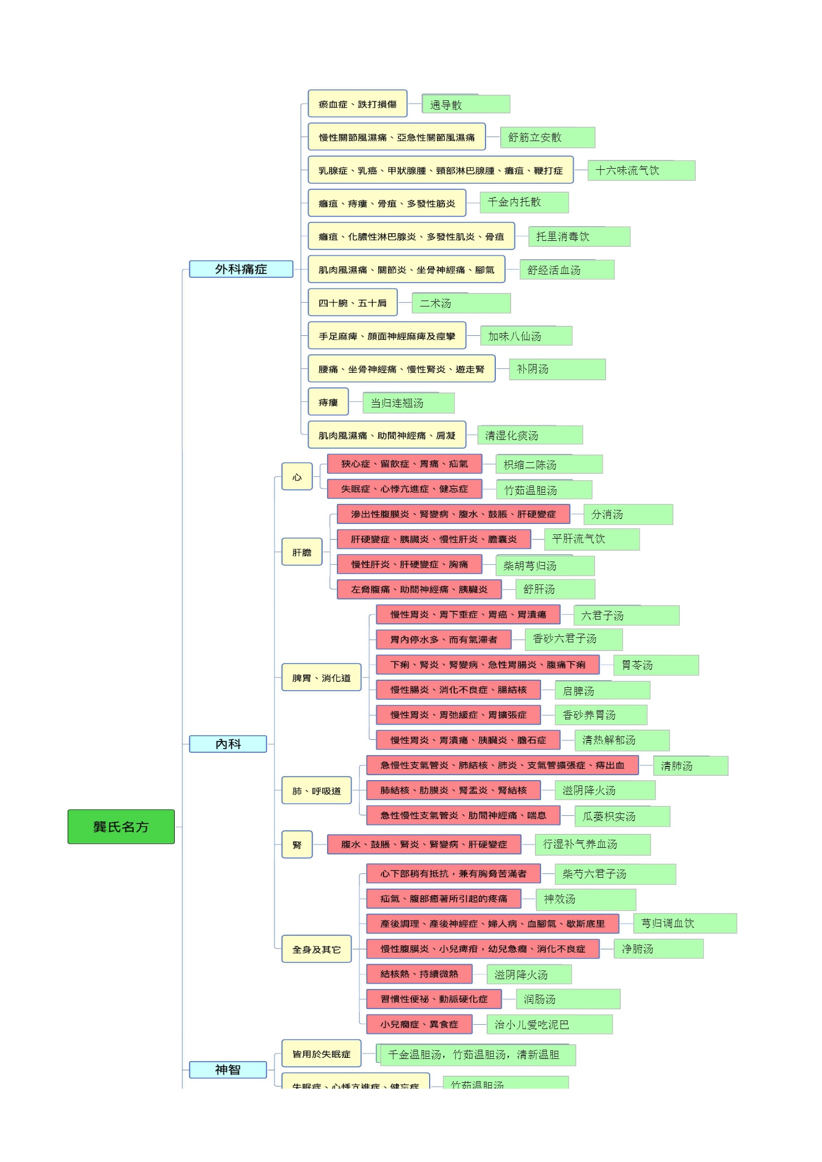Screen dimensions: 822x1162
Task: Select the green 清肺汤 node
Action: pyautogui.click(x=691, y=766)
